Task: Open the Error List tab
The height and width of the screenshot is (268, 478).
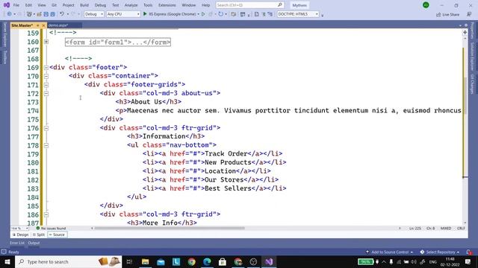Action: (17, 243)
